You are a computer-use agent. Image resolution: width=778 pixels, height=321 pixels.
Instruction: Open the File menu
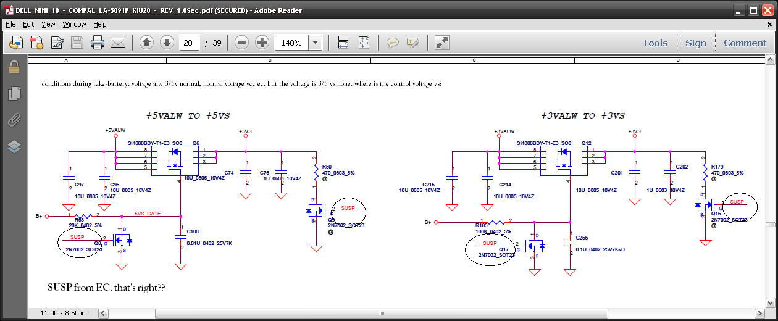click(10, 24)
